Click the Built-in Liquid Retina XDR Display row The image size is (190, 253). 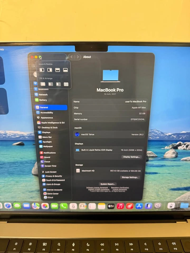(108, 150)
